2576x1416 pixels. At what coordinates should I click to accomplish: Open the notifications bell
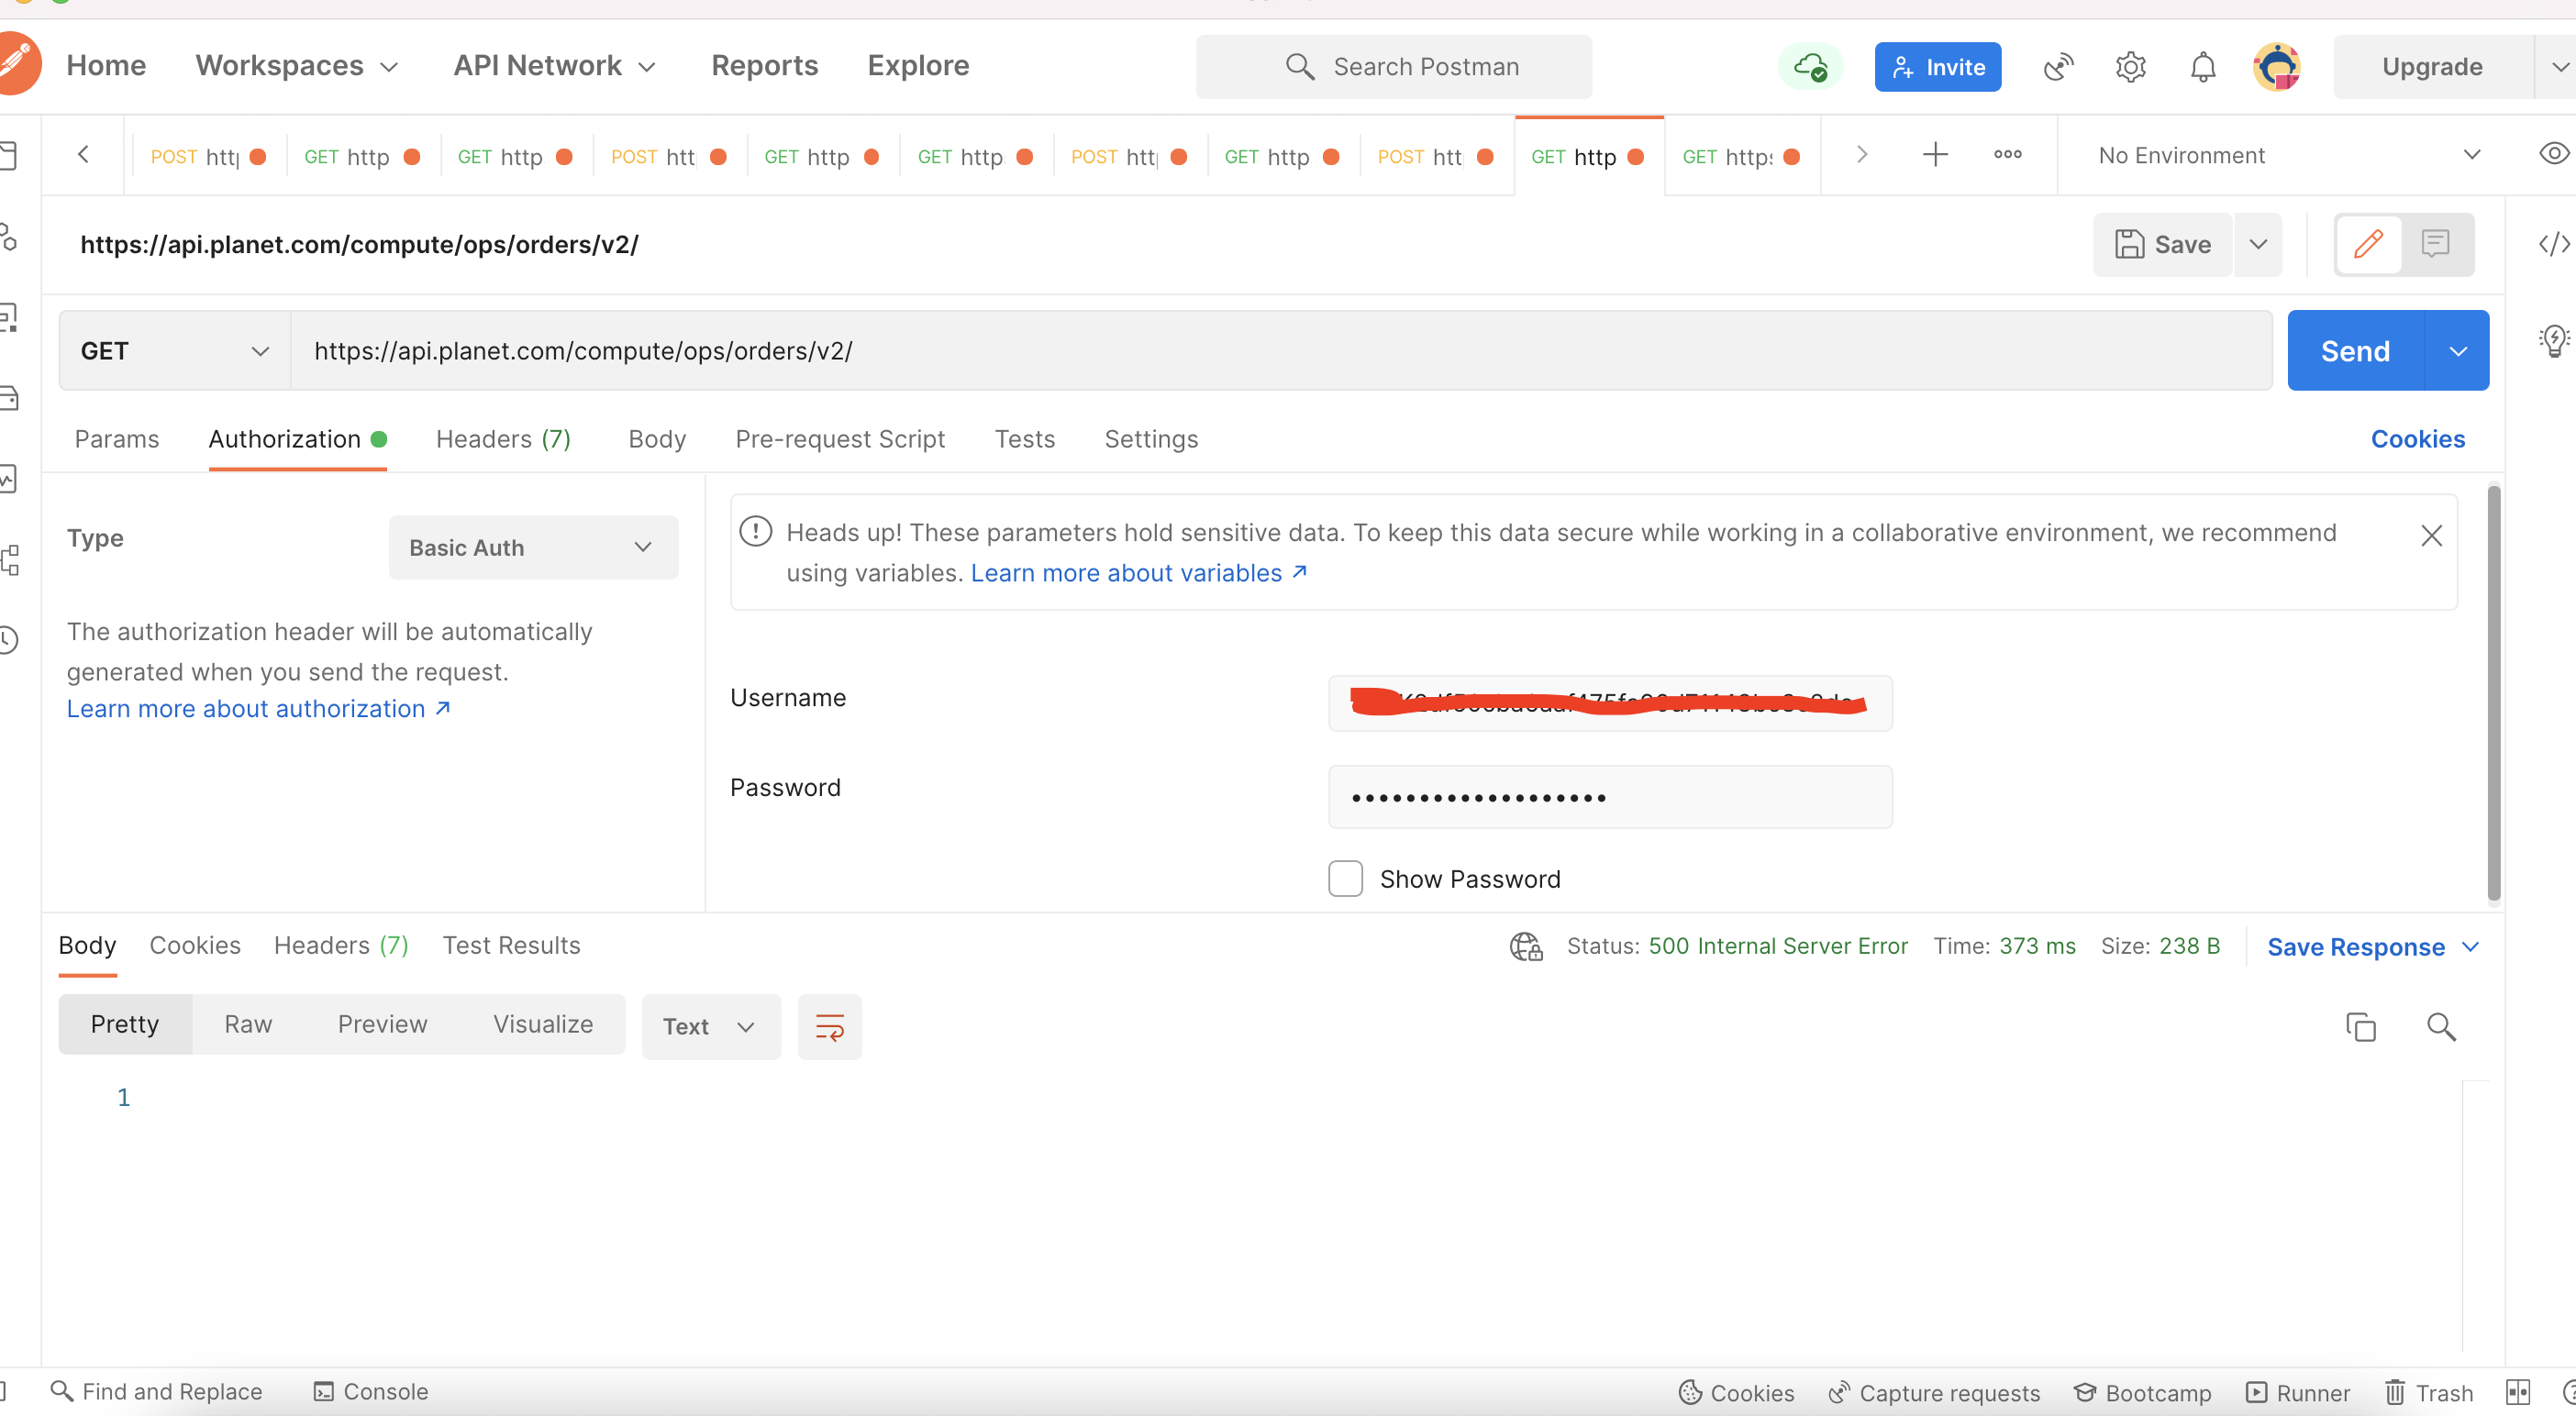[2203, 67]
